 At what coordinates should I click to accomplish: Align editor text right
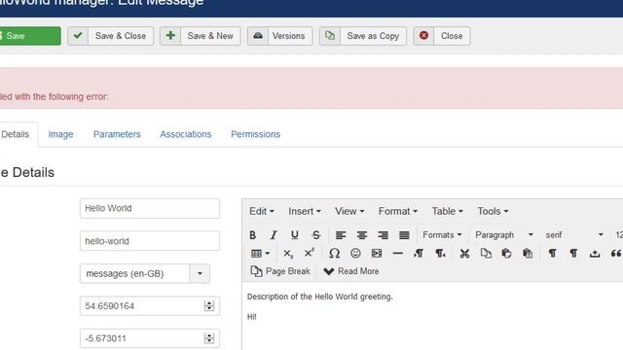[x=383, y=235]
